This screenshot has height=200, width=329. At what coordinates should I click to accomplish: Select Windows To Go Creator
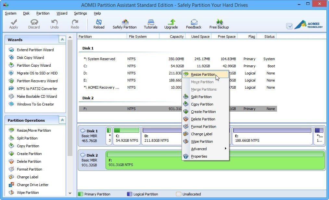pyautogui.click(x=35, y=104)
